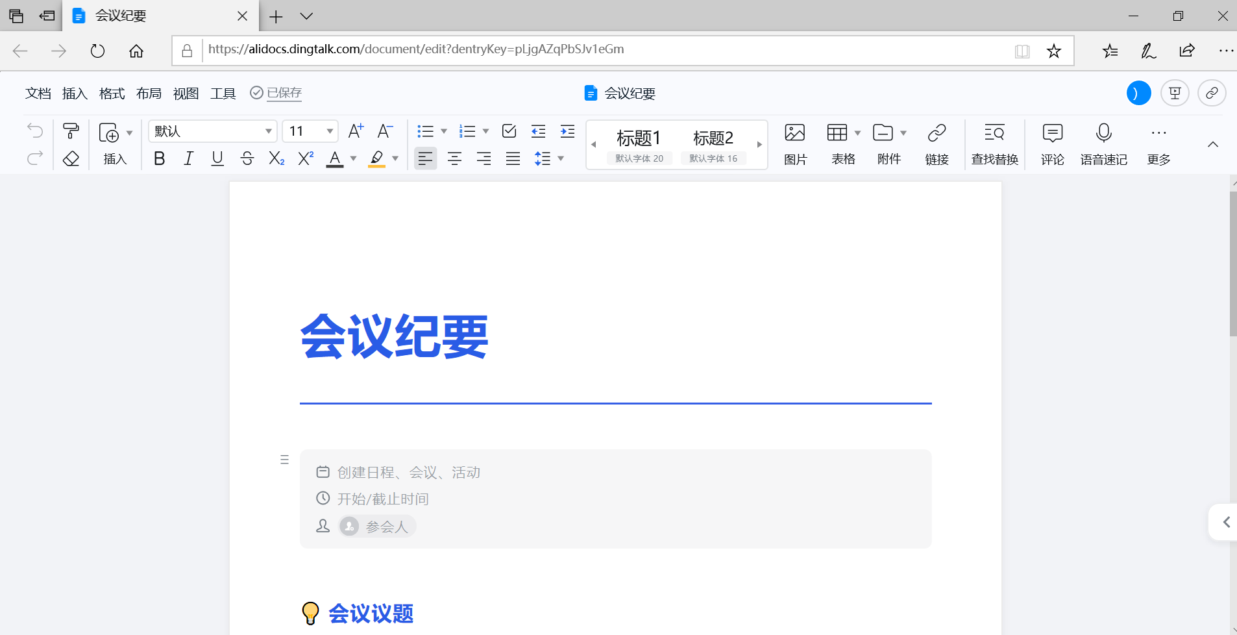Open the 视图 menu
This screenshot has width=1237, height=635.
coord(186,93)
